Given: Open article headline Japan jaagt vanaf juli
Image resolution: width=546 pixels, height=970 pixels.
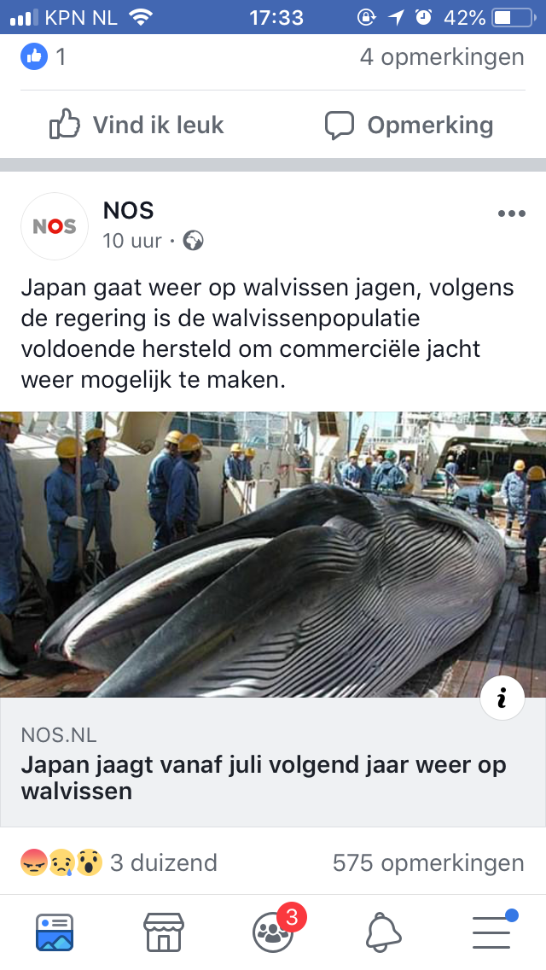Looking at the screenshot, I should pyautogui.click(x=264, y=778).
